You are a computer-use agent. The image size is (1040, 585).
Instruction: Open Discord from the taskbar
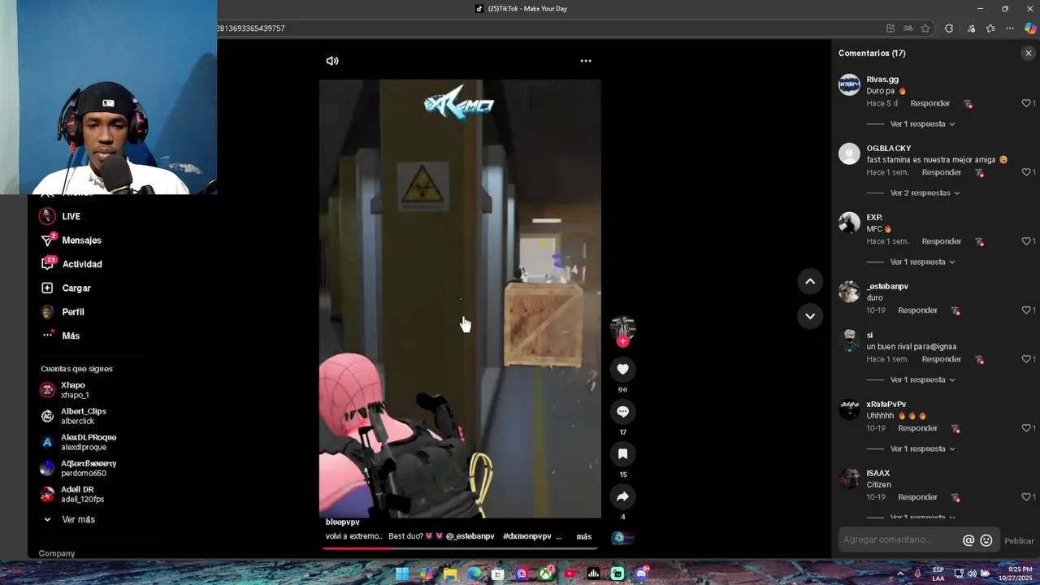point(642,574)
